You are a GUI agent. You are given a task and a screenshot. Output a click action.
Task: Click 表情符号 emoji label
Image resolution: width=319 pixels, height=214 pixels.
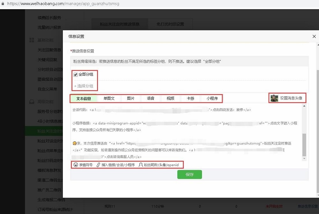pyautogui.click(x=85, y=165)
